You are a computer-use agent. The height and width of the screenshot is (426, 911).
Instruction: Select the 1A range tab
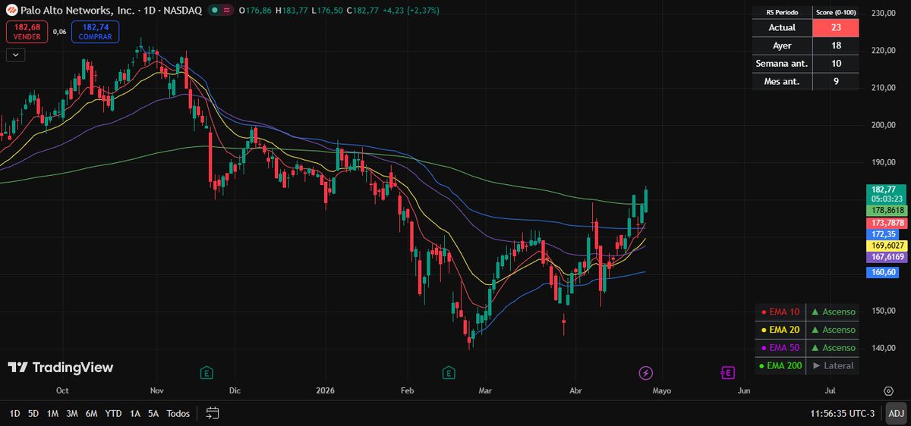[135, 413]
